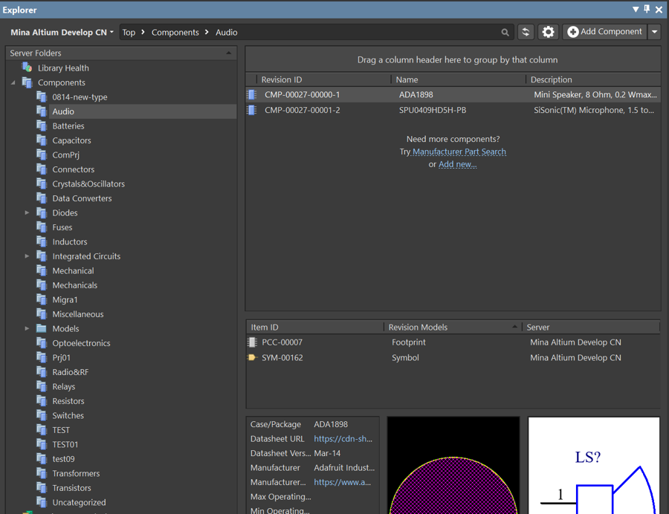Click the component icon for CMP-00027-00001-2
The height and width of the screenshot is (514, 669).
252,110
